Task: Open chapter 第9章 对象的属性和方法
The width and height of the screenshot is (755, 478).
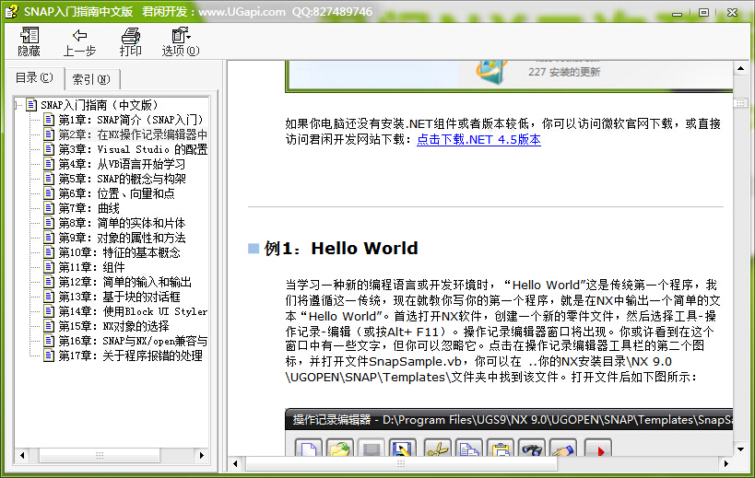Action: tap(122, 238)
